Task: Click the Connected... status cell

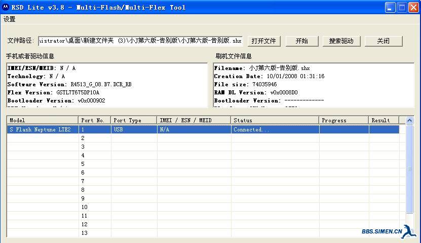Action: pos(275,129)
